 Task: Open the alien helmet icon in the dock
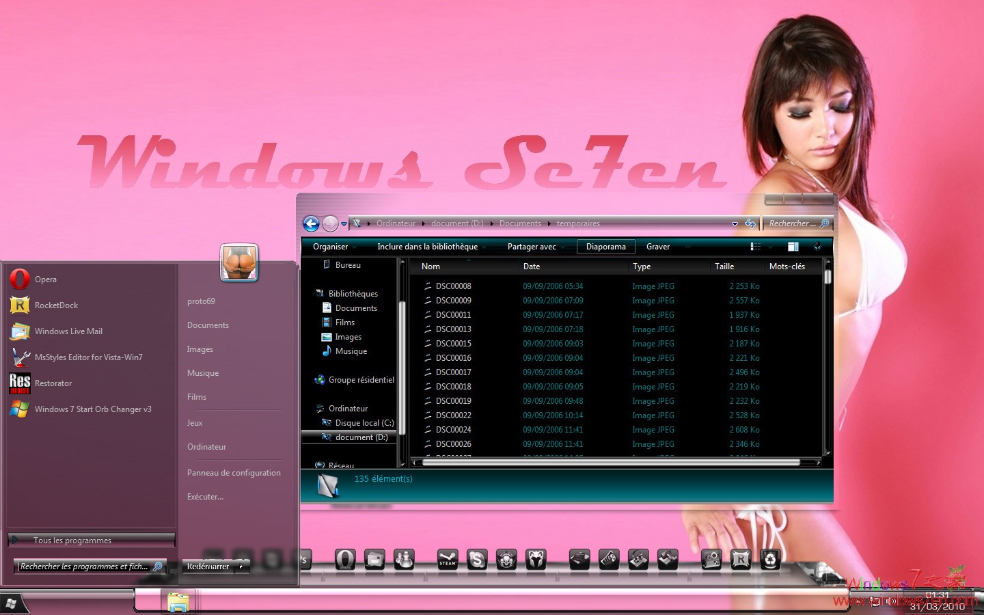[536, 560]
